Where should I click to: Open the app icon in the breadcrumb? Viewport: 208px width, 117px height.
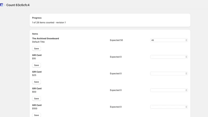(x=2, y=5)
